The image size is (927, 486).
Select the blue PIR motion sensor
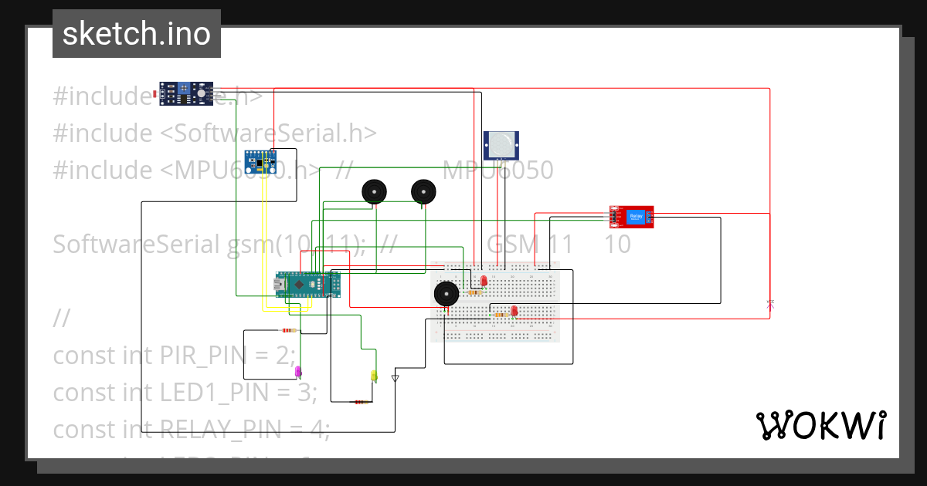coord(501,143)
